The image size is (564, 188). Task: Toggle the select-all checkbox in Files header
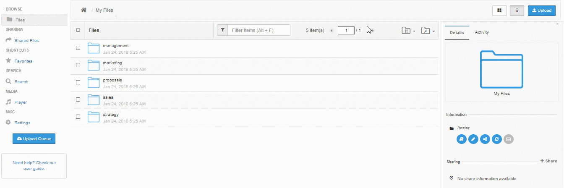pyautogui.click(x=78, y=30)
